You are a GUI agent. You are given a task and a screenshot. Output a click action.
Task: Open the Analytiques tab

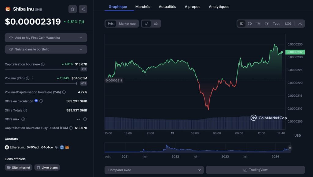point(219,7)
